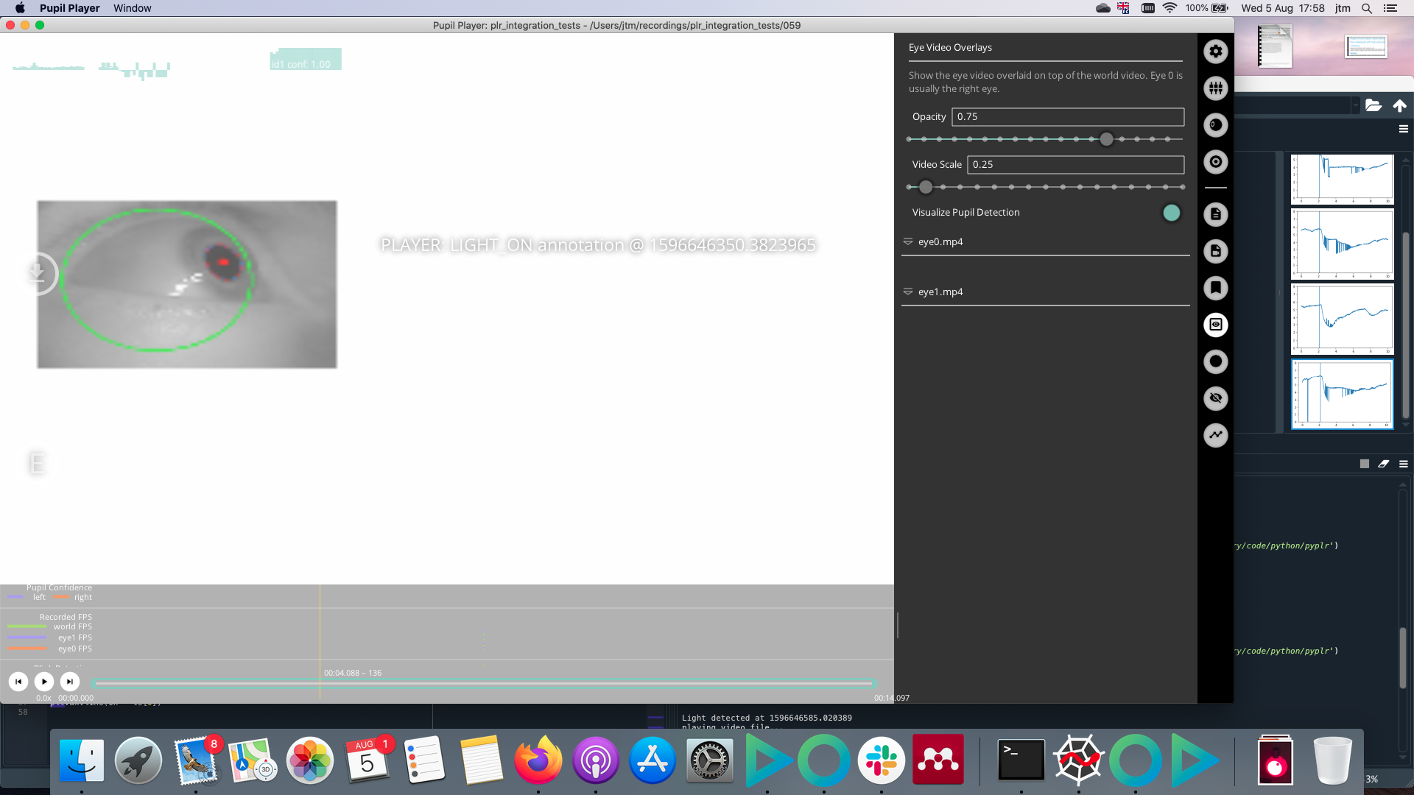Click open-folder icon in Spyder window
Viewport: 1414px width, 795px height.
coord(1373,105)
